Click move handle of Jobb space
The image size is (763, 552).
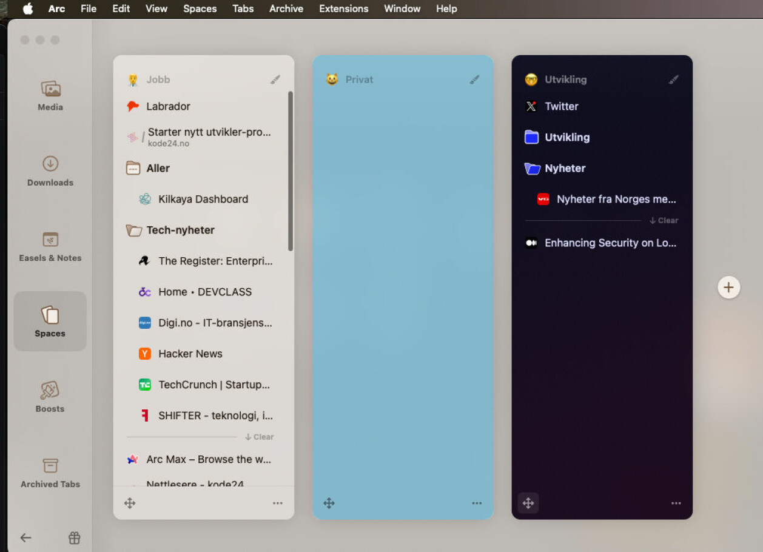tap(130, 503)
